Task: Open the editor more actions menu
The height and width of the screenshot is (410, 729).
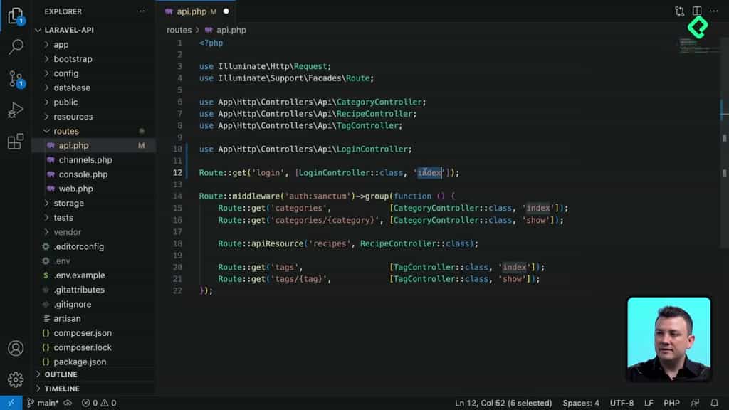Action: pyautogui.click(x=714, y=11)
